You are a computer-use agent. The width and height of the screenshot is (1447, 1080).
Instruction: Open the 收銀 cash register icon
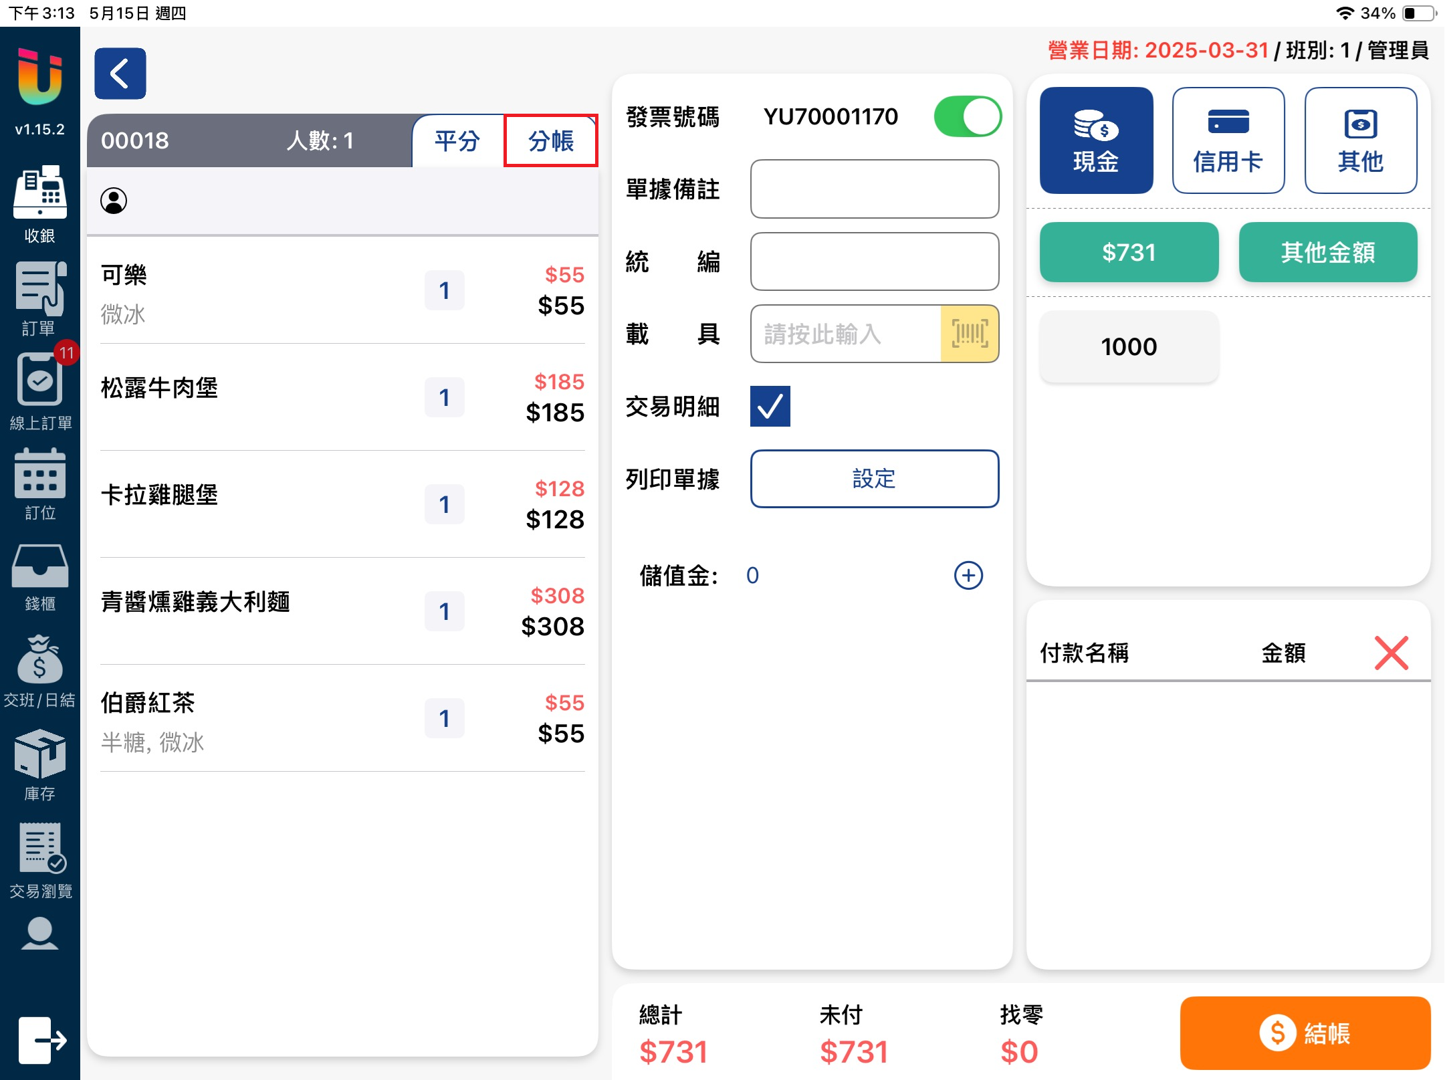39,194
